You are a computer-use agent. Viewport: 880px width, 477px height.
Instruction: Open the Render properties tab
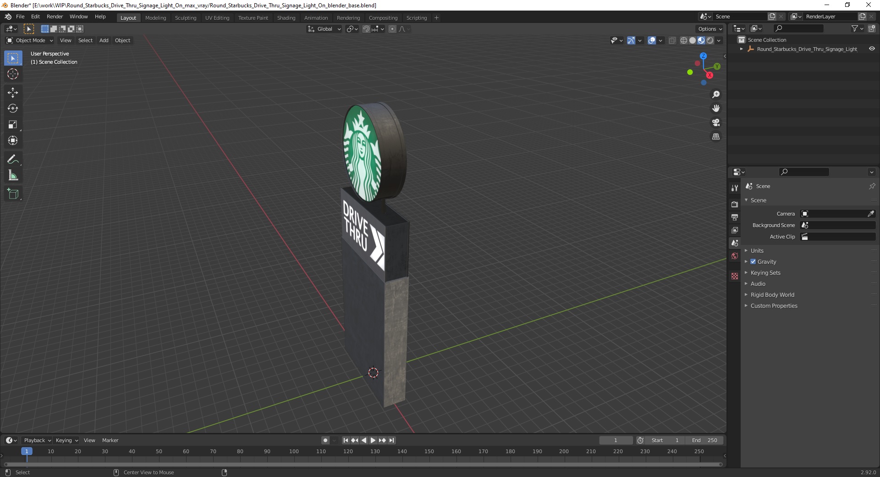735,204
